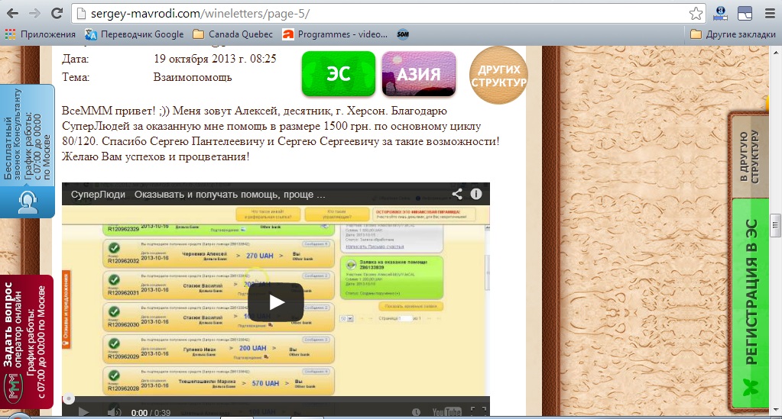782x419 pixels.
Task: Open the Programmes - video bookmark
Action: click(335, 34)
